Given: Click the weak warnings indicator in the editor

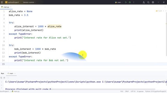Looking at the screenshot, I should point(160,11).
